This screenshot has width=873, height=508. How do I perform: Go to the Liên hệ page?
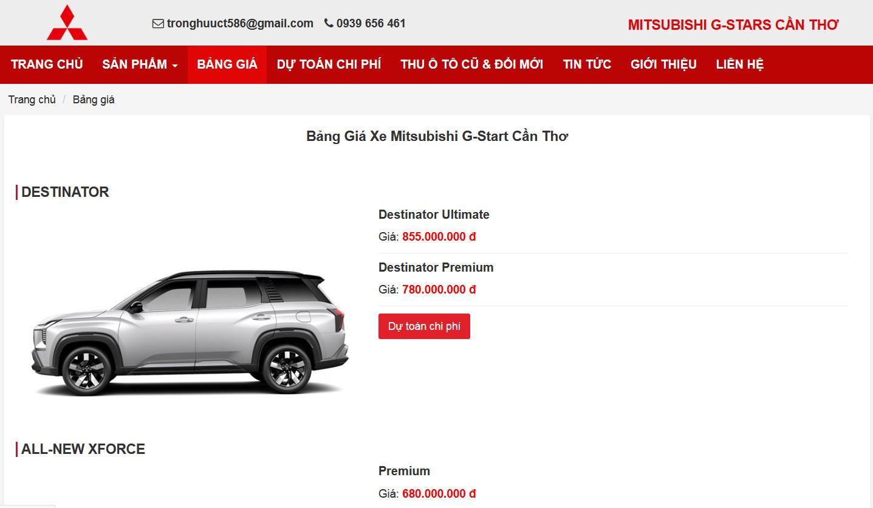pos(739,64)
